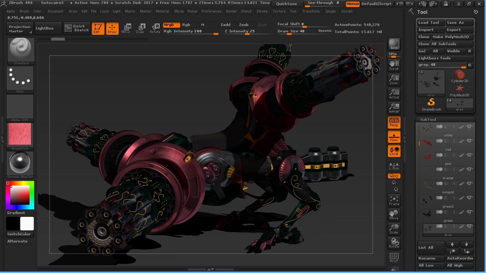Image resolution: width=486 pixels, height=273 pixels.
Task: Click the Menus toggle button
Action: [353, 4]
